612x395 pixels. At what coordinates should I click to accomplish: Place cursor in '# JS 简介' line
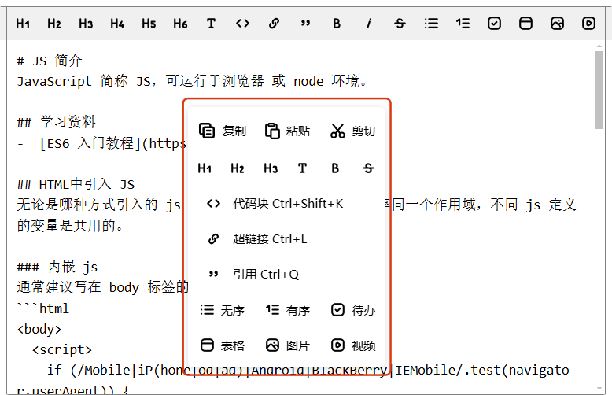tap(50, 61)
